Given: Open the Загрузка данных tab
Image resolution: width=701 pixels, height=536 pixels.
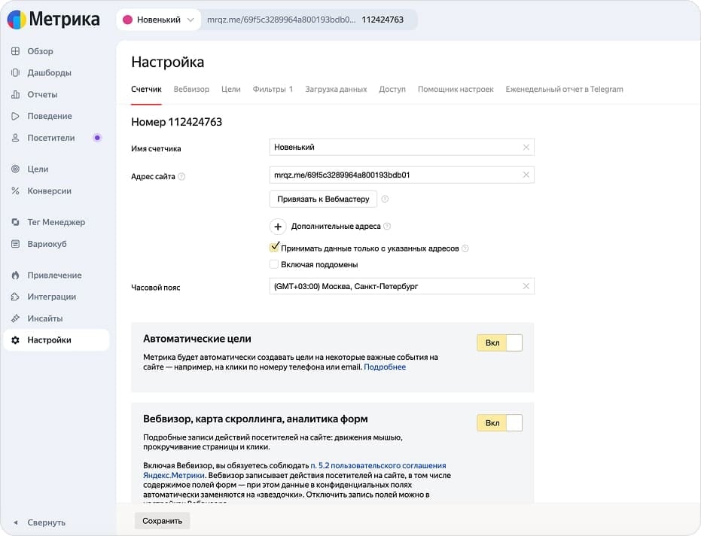Looking at the screenshot, I should tap(336, 89).
